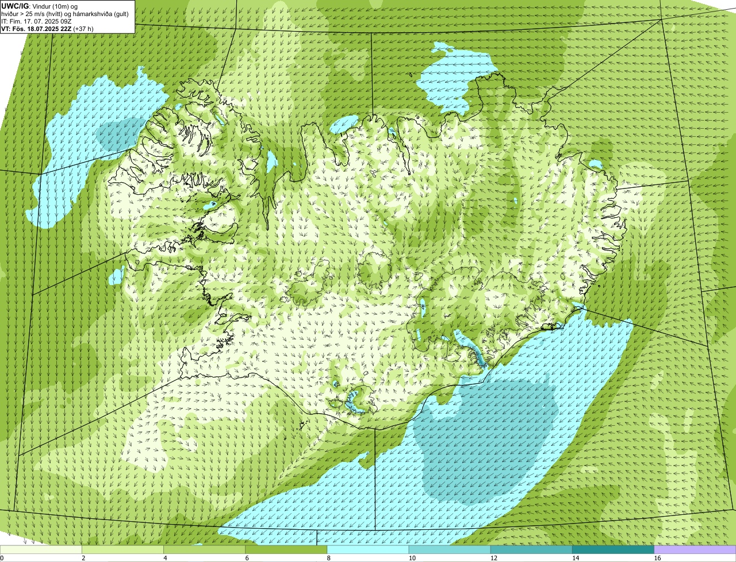This screenshot has width=736, height=562.
Task: Click the 10–12 m/s turquoise legend swatch
Action: coord(450,549)
